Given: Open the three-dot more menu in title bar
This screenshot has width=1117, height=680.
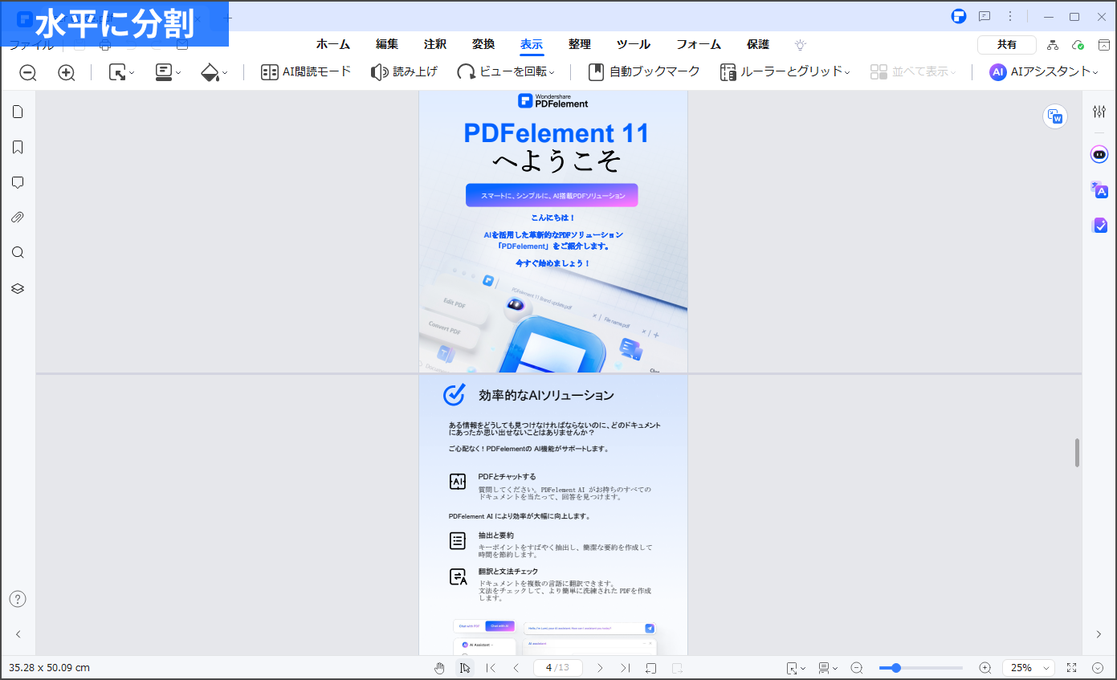Looking at the screenshot, I should pos(1010,16).
